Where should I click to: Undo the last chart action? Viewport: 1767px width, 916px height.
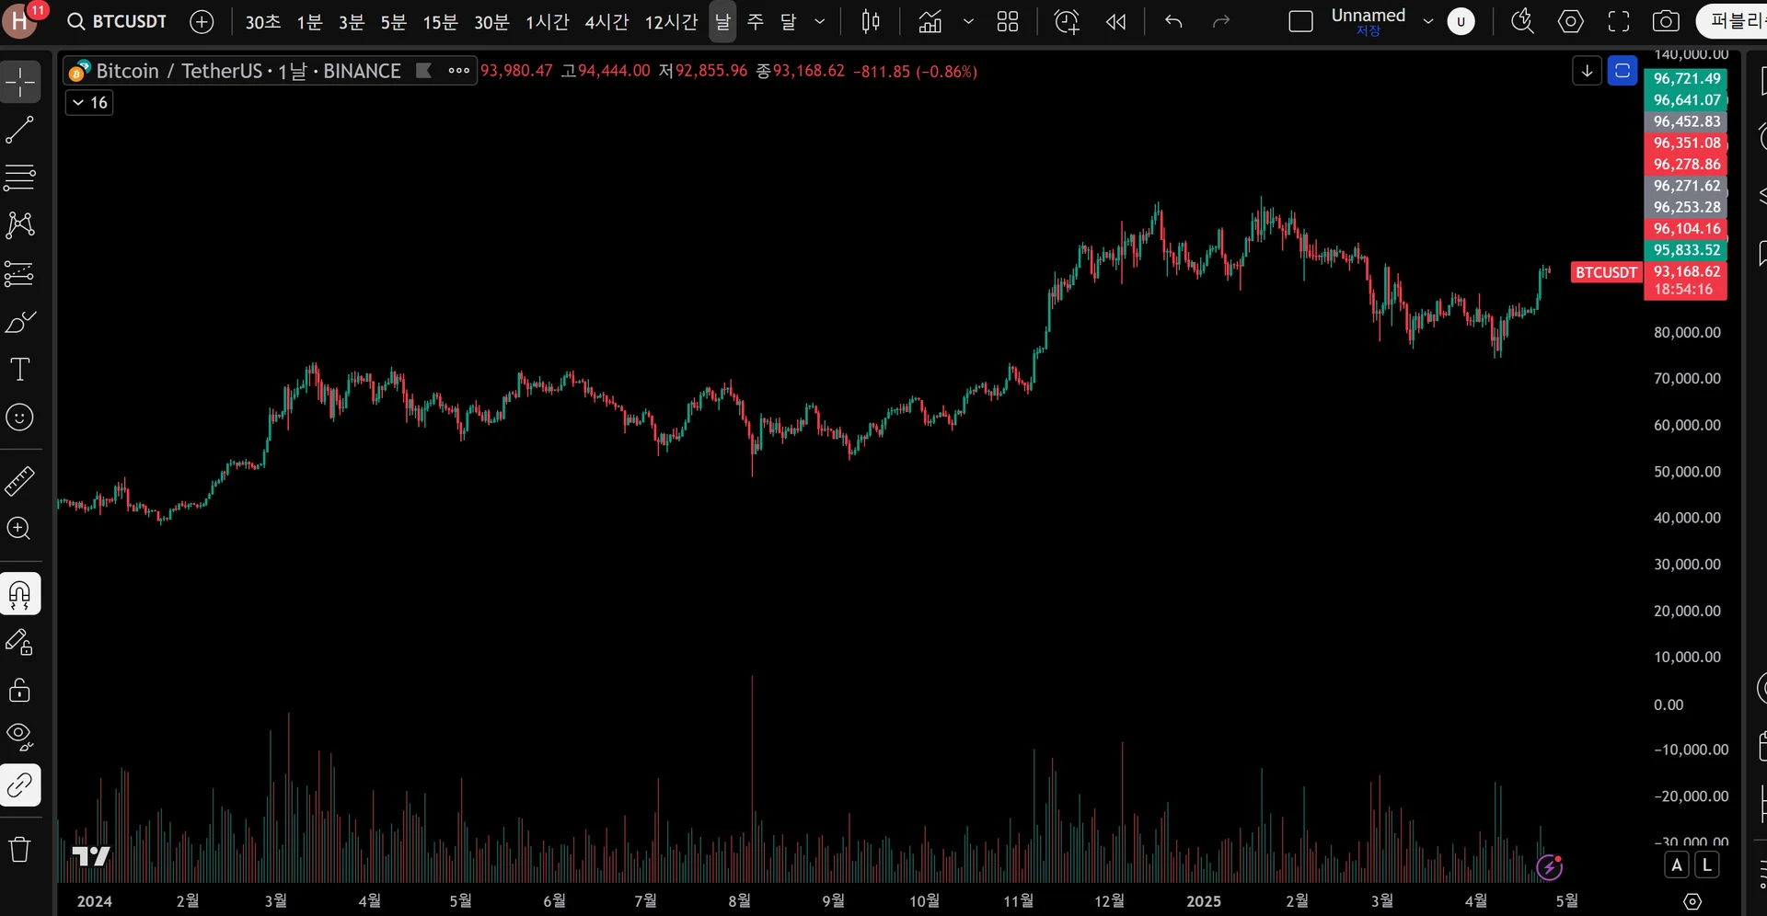click(1173, 21)
